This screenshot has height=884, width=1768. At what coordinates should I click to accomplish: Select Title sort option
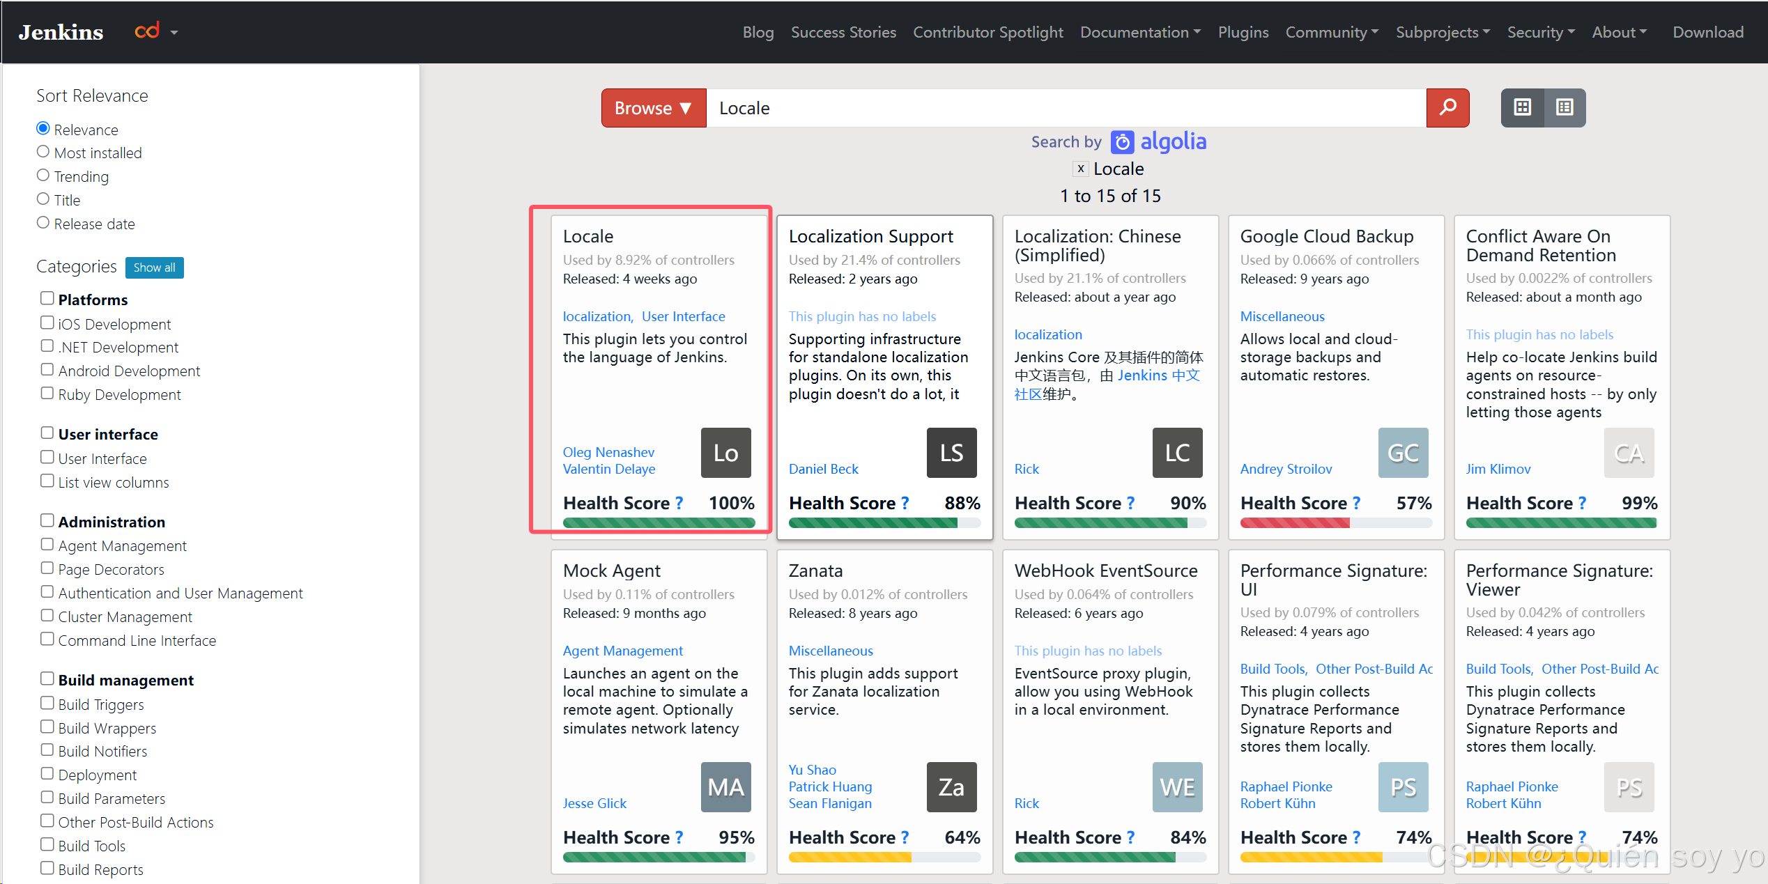(43, 199)
